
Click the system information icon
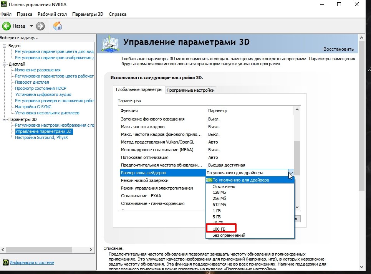click(5, 262)
